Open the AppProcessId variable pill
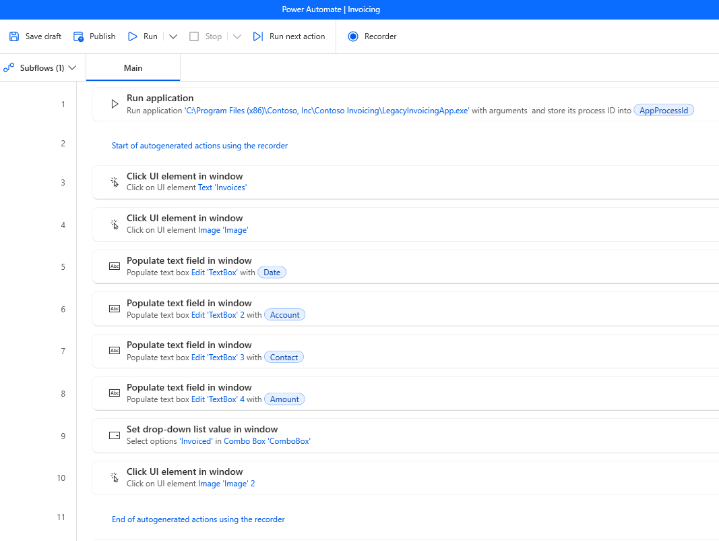 click(664, 111)
